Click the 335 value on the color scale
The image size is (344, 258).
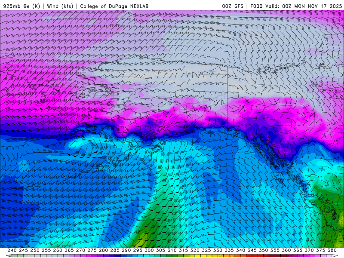229,250
